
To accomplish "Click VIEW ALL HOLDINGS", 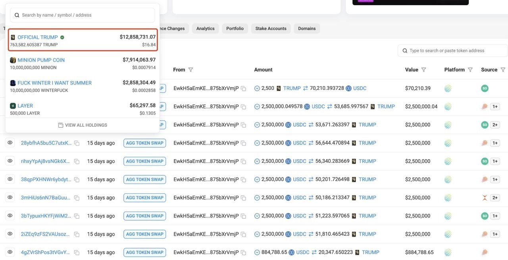I will coord(83,125).
